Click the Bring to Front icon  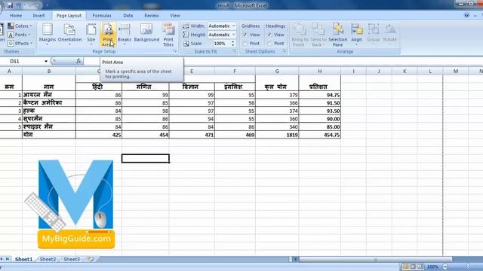coord(300,35)
